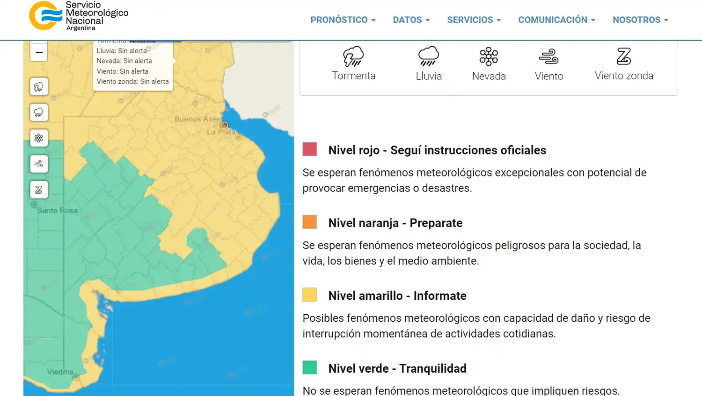Open the DATOS dropdown menu
The image size is (702, 396).
[411, 20]
